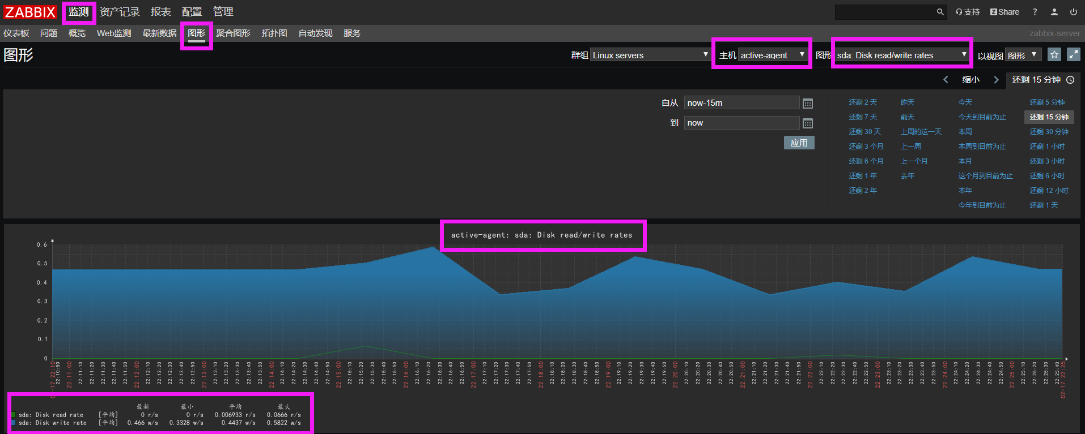The height and width of the screenshot is (434, 1085).
Task: Select the 本周 time range
Action: [965, 132]
